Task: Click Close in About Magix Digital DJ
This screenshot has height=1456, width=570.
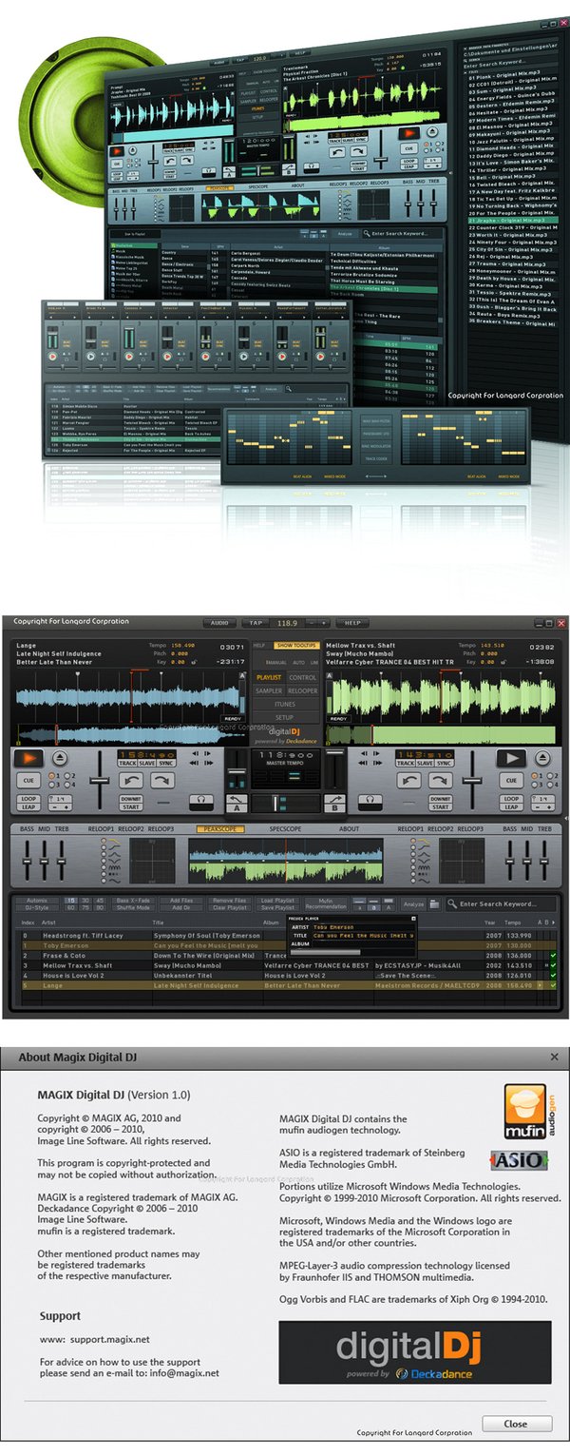Action: 516,1424
